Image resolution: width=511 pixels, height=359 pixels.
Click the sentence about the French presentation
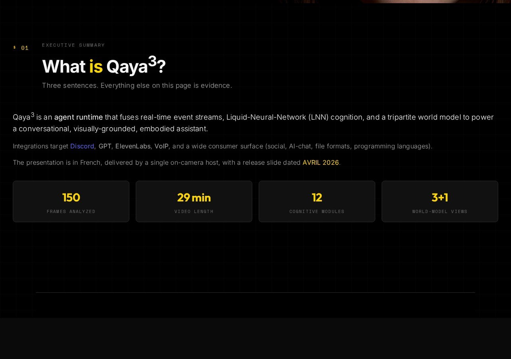[x=177, y=162]
